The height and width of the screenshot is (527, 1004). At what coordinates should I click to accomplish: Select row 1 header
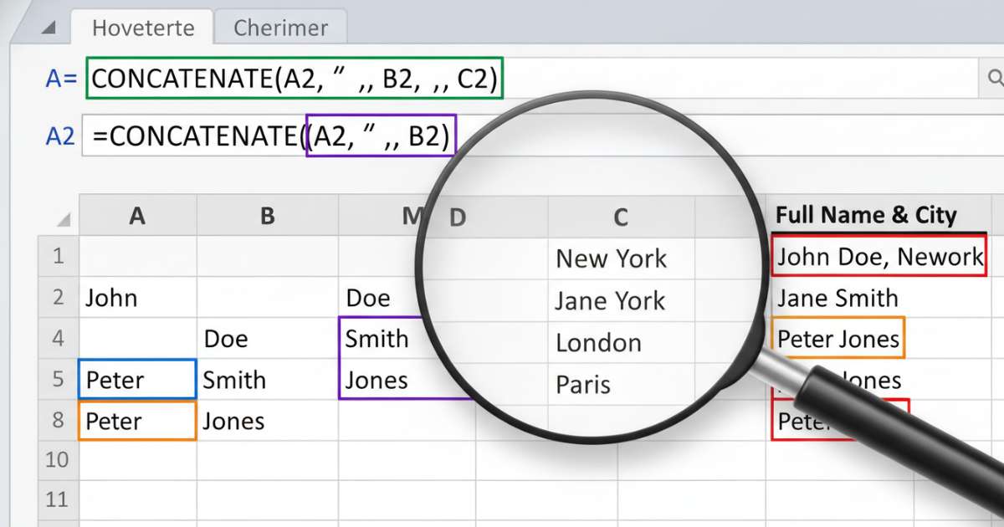58,256
